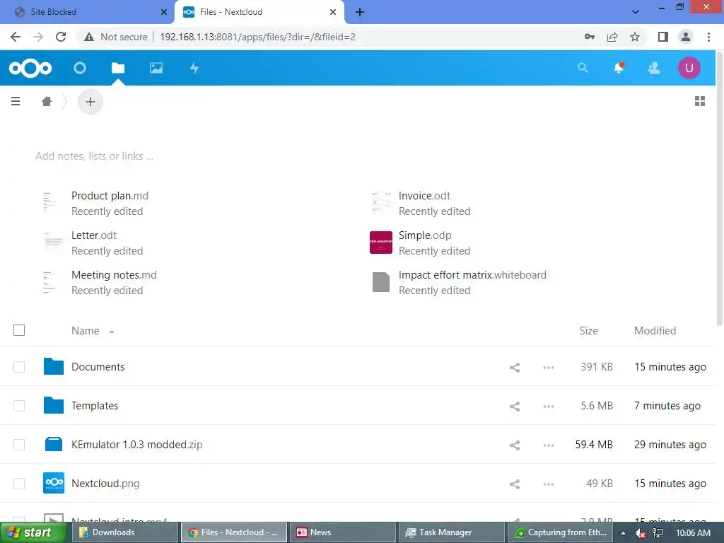Open the browser side panel
Image resolution: width=724 pixels, height=543 pixels.
(663, 37)
